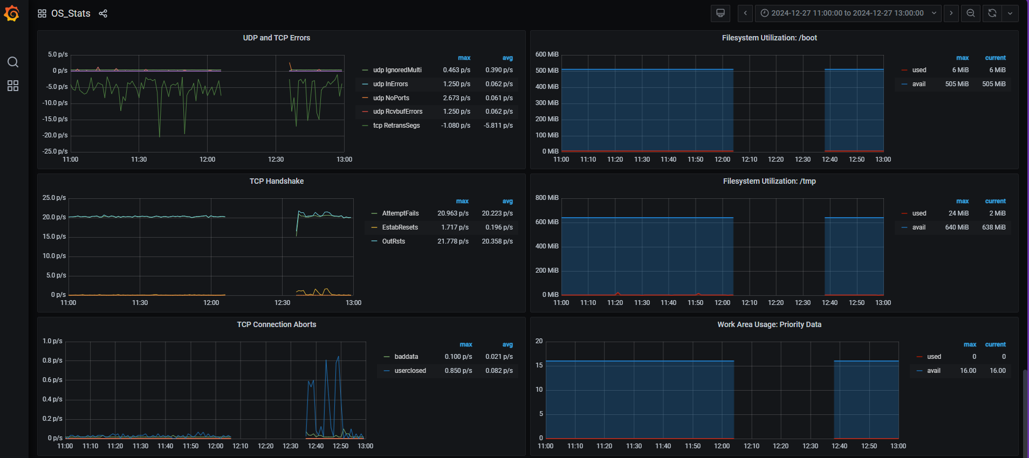
Task: Open refresh interval dropdown arrow
Action: 1010,13
